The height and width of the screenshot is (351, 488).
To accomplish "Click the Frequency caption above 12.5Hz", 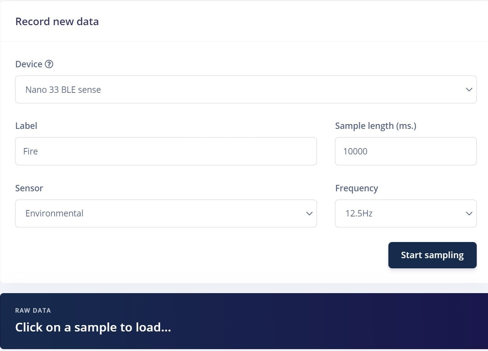I will pos(357,188).
